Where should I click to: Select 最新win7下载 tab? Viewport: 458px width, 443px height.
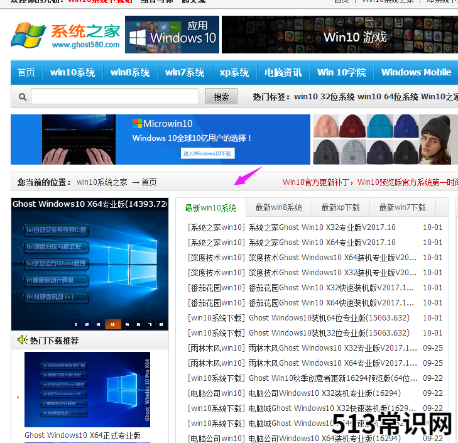coord(403,207)
